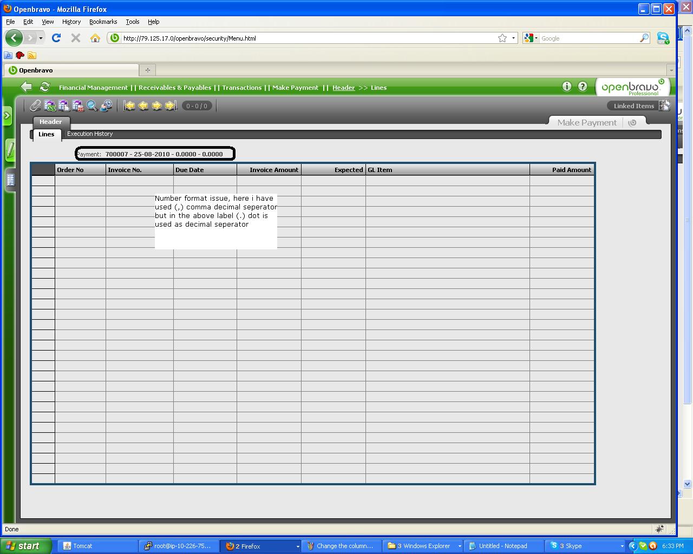Screen dimensions: 693x554
Task: Switch to grid view sidebar icon
Action: tap(10, 180)
